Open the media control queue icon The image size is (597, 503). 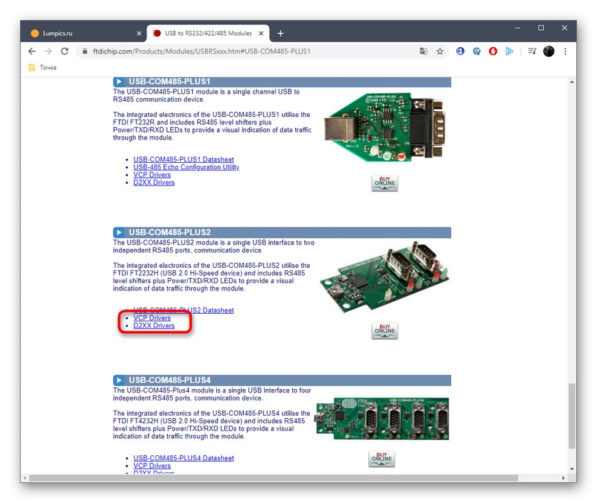tap(532, 51)
